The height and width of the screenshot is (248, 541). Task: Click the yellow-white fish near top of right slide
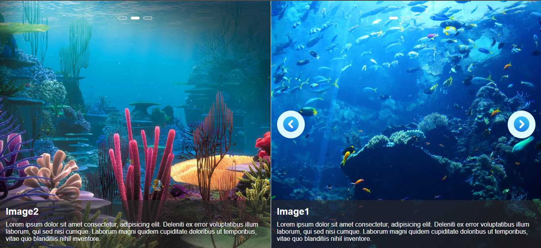pyautogui.click(x=451, y=30)
